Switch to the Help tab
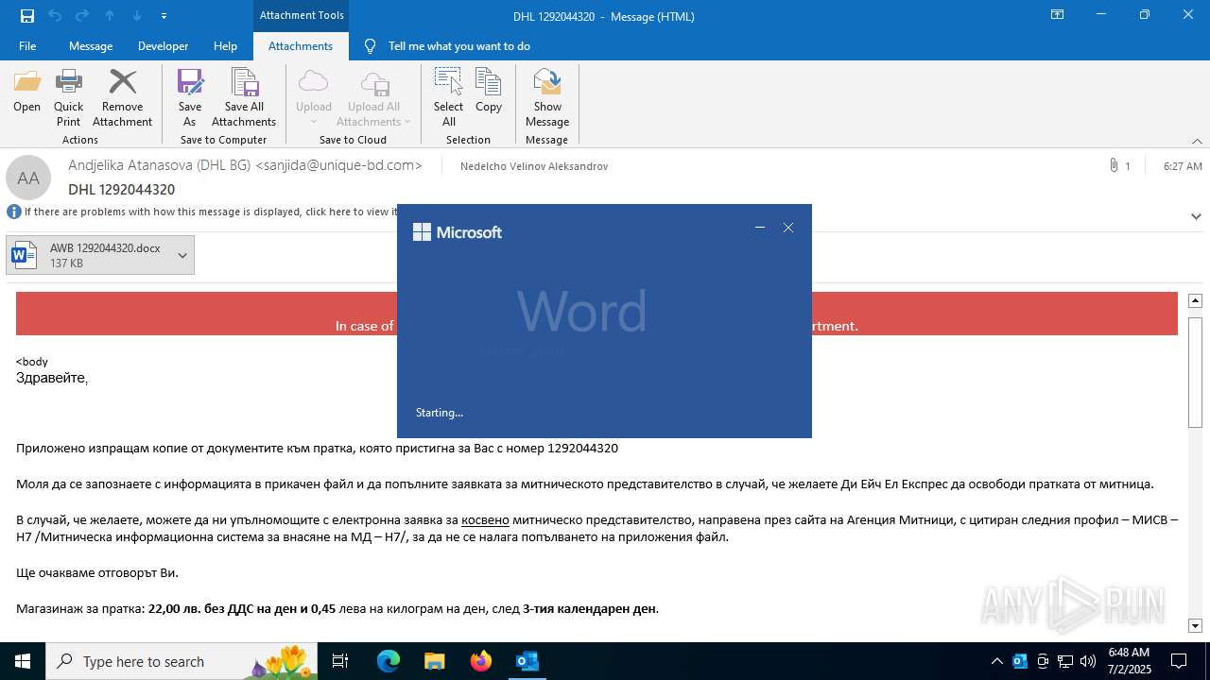 pyautogui.click(x=225, y=45)
